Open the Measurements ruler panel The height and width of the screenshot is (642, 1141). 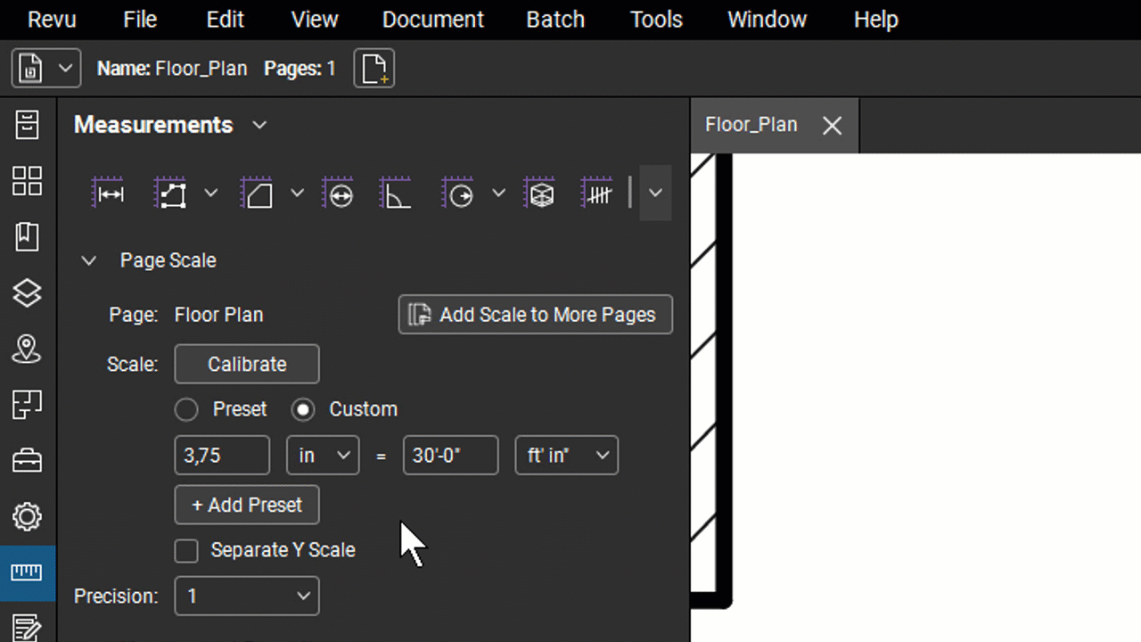coord(27,572)
